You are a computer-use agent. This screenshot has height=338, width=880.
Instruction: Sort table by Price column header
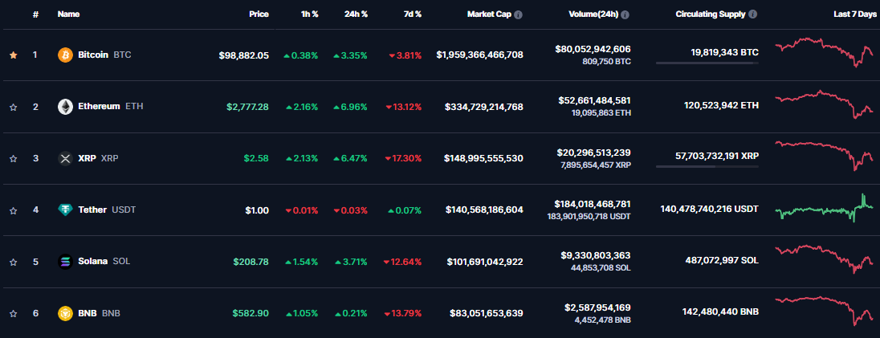pos(258,14)
